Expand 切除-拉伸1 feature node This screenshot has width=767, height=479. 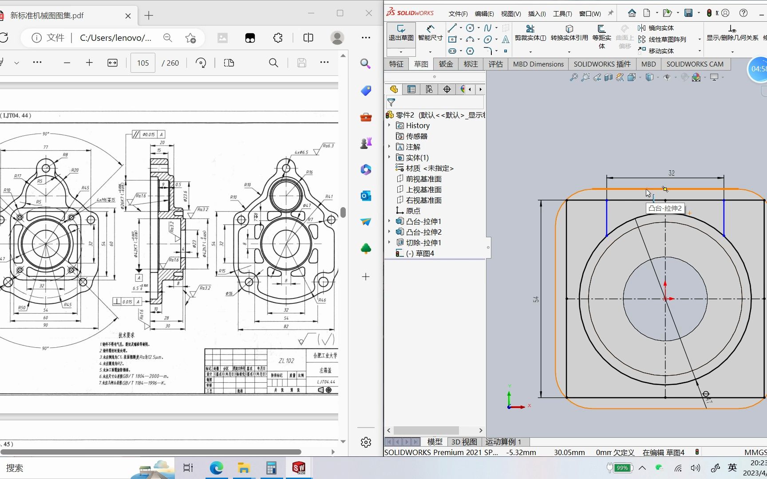coord(389,243)
